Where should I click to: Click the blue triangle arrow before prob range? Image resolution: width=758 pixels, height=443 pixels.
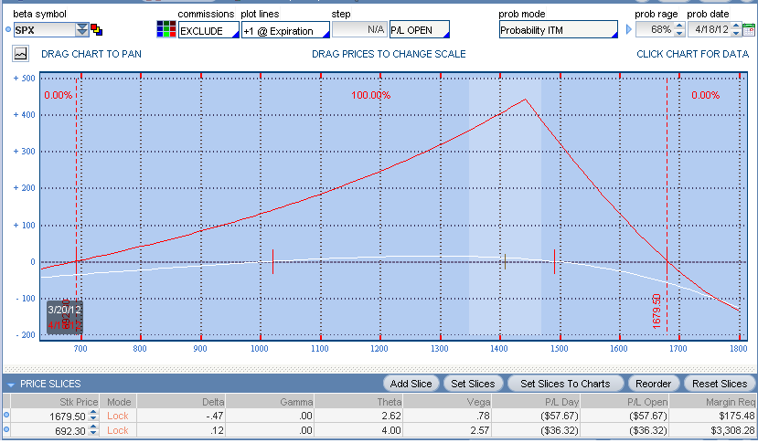[628, 29]
